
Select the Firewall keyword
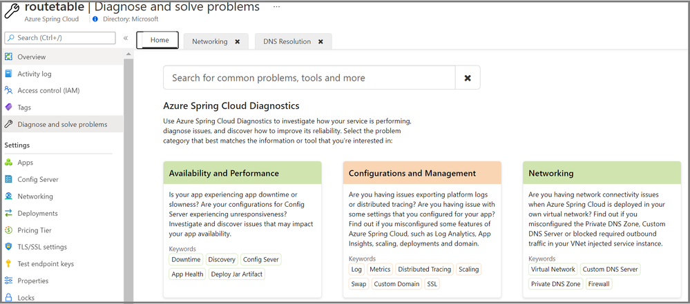[x=599, y=284]
